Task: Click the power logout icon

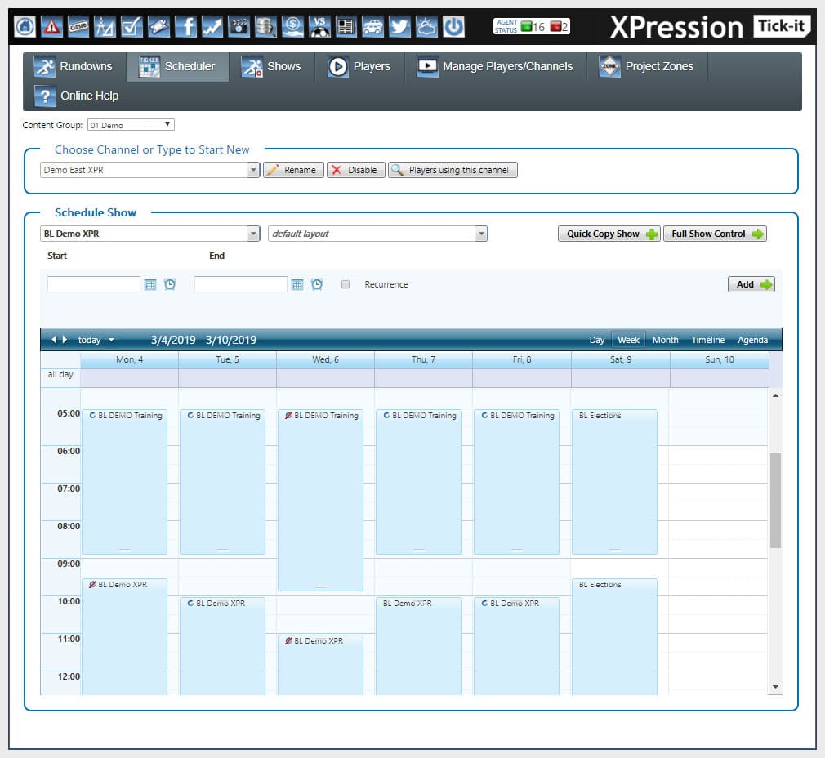Action: (453, 26)
